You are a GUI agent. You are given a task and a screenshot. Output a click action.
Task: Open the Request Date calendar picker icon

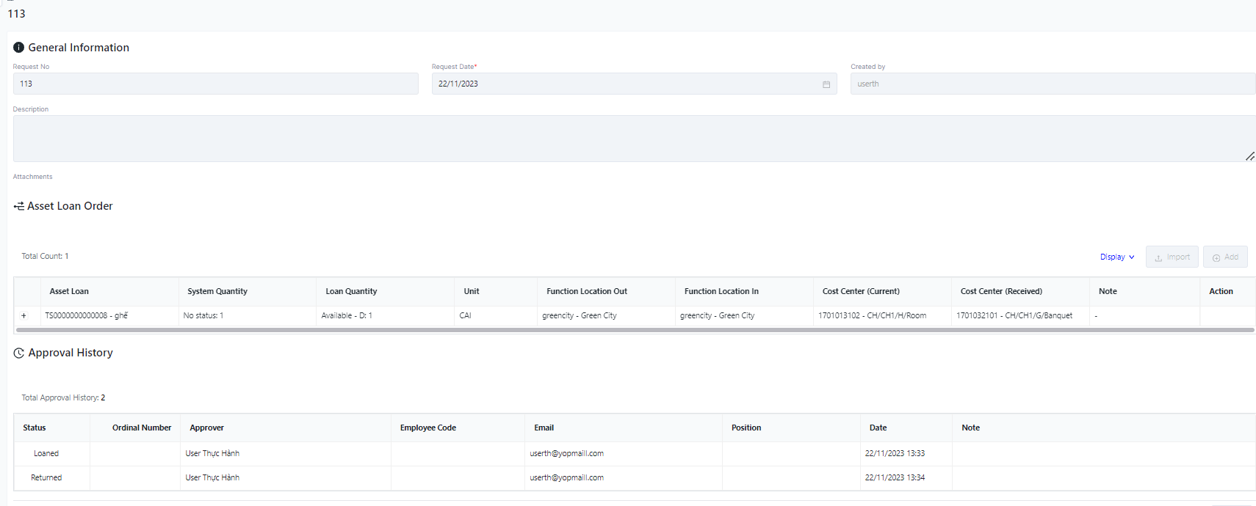[x=826, y=84]
